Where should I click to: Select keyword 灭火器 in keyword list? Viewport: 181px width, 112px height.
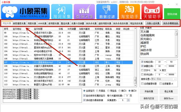145,32
